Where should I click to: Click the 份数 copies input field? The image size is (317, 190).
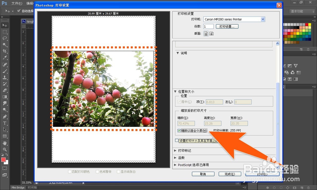click(x=209, y=27)
